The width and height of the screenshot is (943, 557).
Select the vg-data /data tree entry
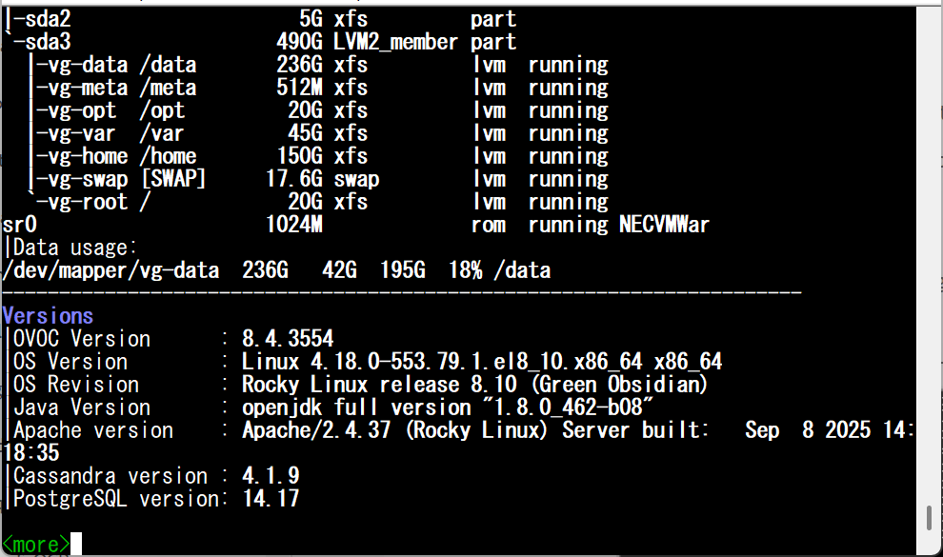(x=116, y=65)
